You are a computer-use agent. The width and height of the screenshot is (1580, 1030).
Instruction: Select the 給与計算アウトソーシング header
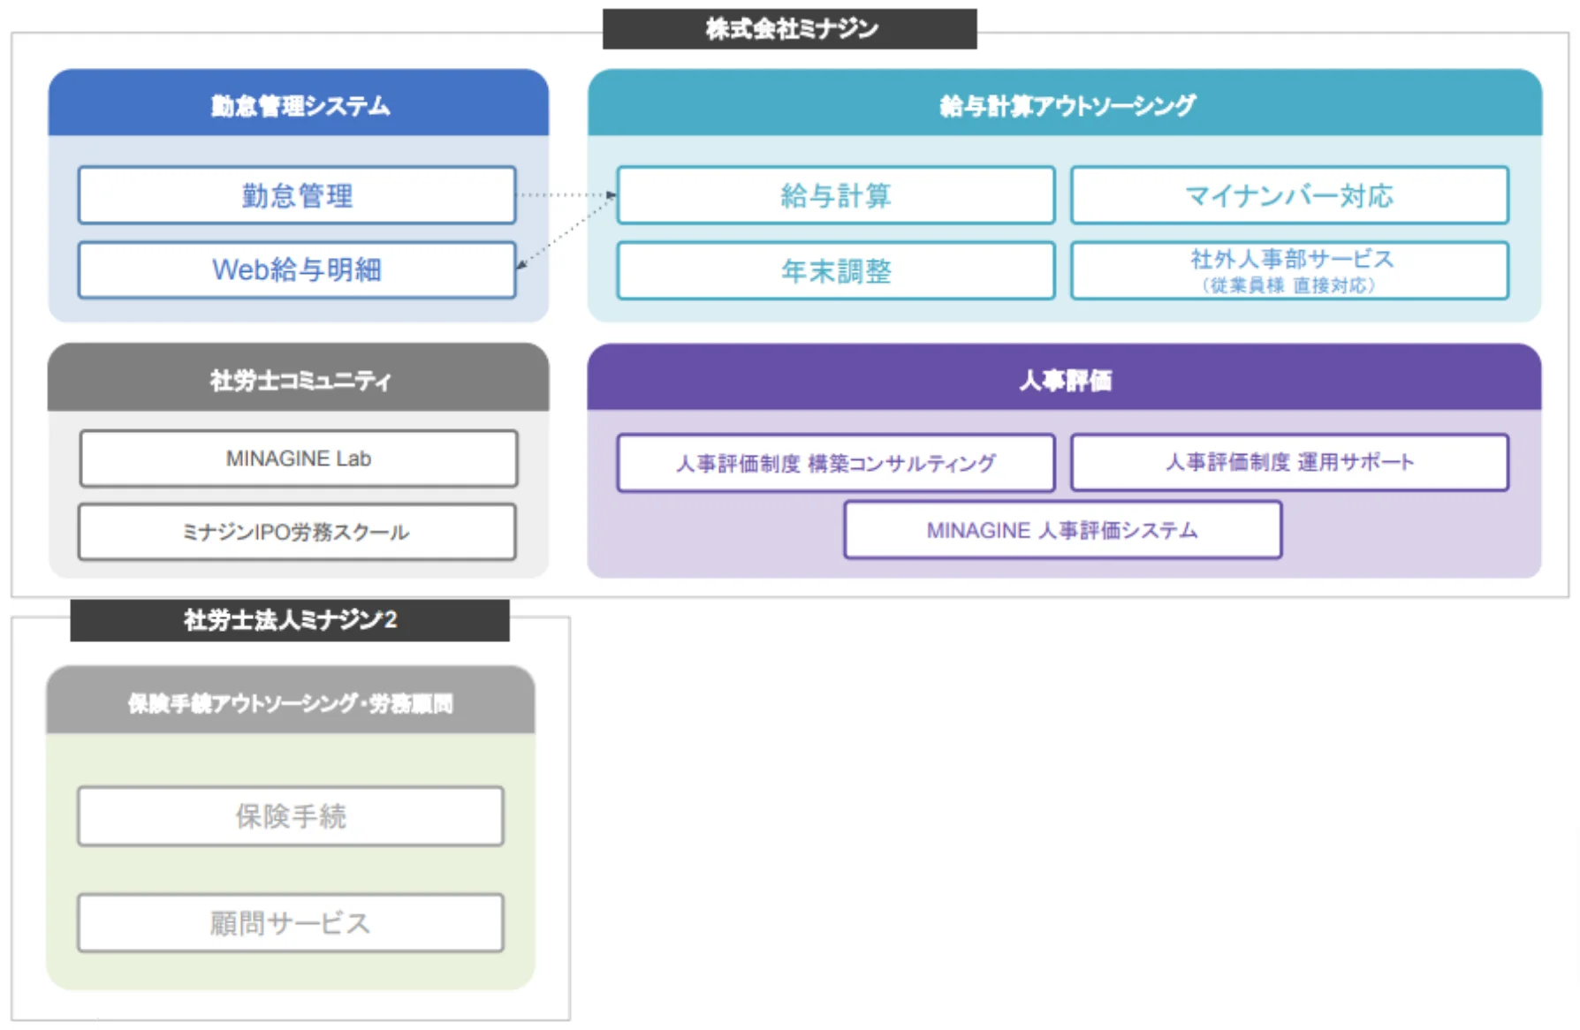(1065, 103)
